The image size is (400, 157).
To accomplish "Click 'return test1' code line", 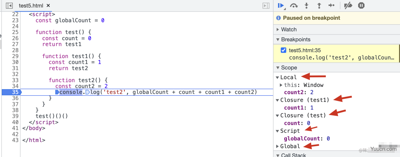I will (62, 44).
